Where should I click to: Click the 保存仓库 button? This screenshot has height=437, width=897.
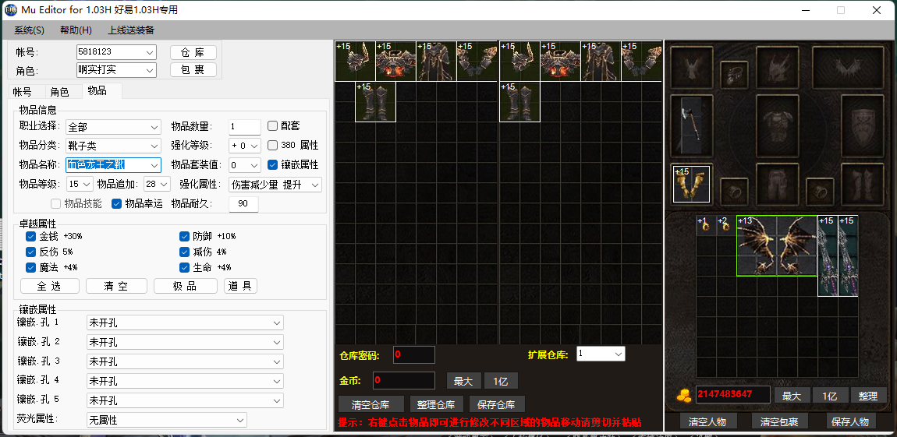click(497, 404)
